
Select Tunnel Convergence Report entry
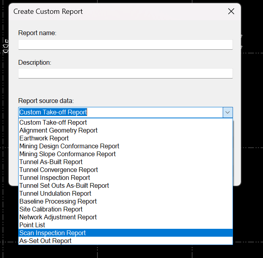click(x=59, y=170)
